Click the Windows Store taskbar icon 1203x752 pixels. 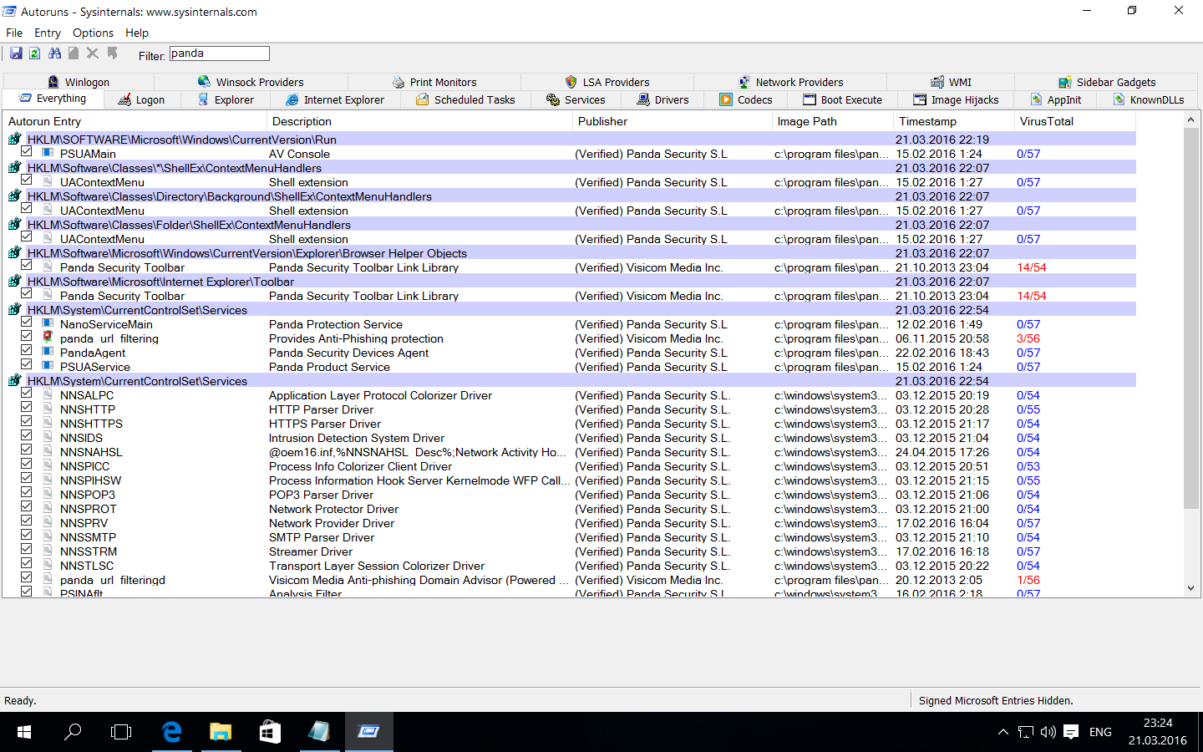[x=269, y=732]
